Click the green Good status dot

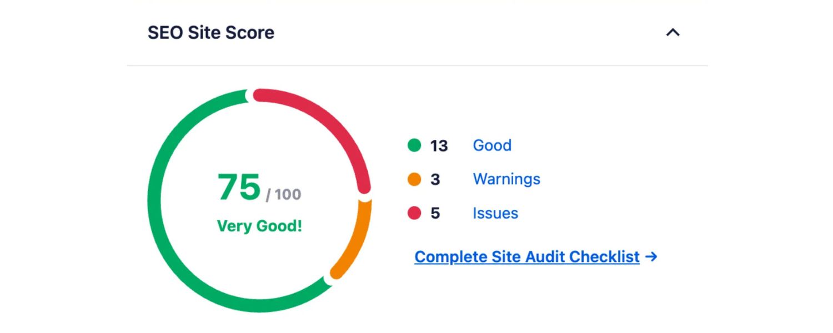tap(413, 146)
